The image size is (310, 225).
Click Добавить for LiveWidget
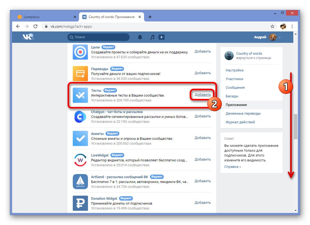[x=203, y=159]
